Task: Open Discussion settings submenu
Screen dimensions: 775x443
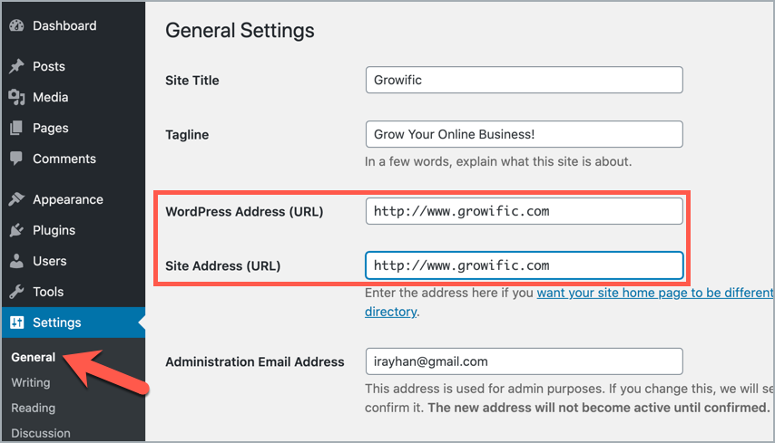Action: click(41, 433)
